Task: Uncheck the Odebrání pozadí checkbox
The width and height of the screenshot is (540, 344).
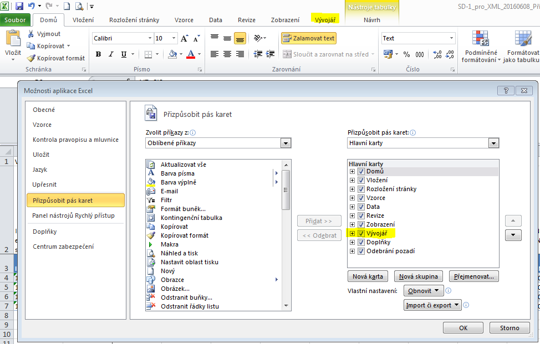Action: [x=361, y=251]
